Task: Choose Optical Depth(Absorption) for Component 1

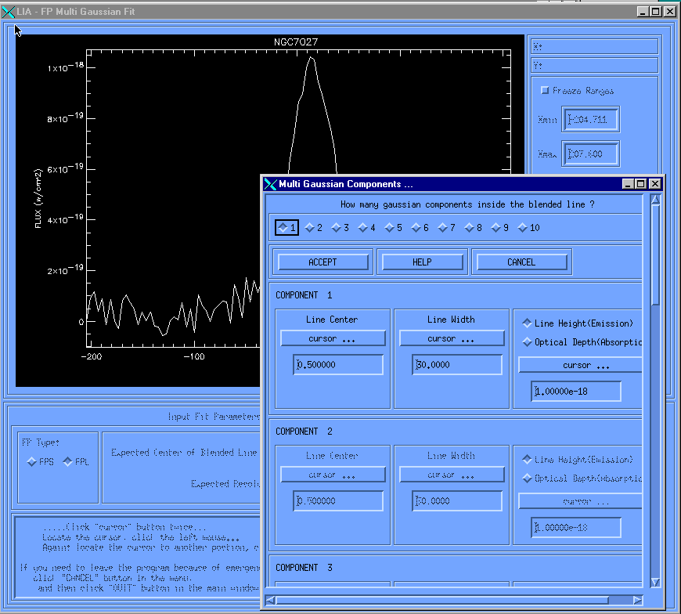Action: tap(526, 342)
